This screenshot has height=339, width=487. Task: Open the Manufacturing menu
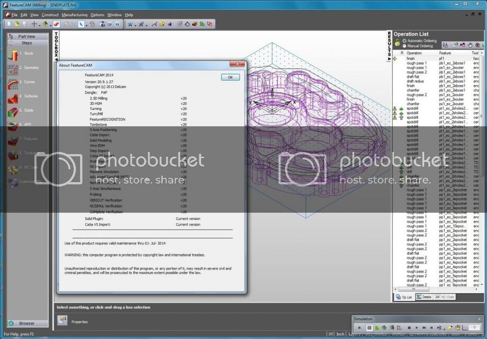click(x=74, y=15)
